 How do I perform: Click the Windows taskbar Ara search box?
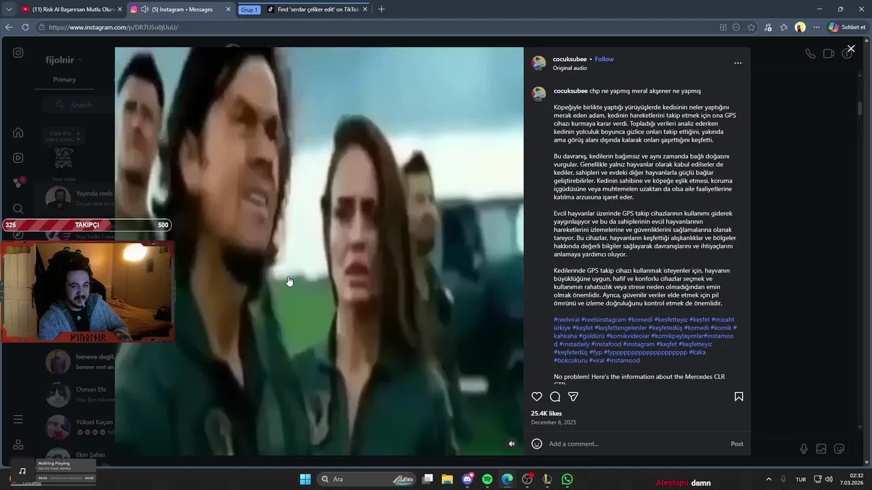coord(367,479)
